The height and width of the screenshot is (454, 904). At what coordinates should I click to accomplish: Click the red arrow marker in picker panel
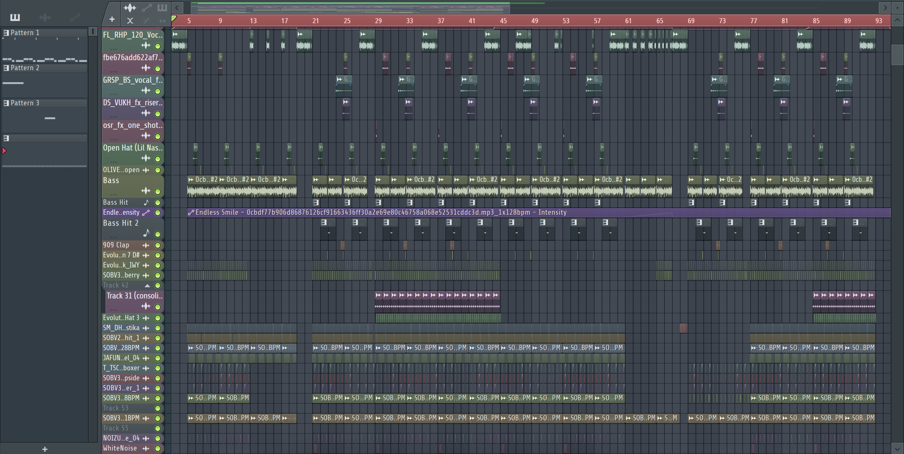(4, 151)
